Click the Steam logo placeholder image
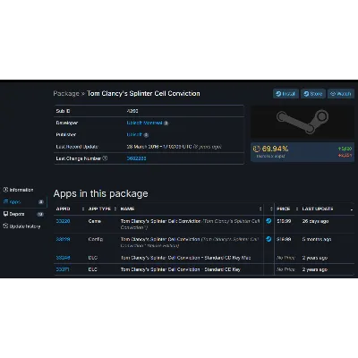The height and width of the screenshot is (358, 358). 303,122
